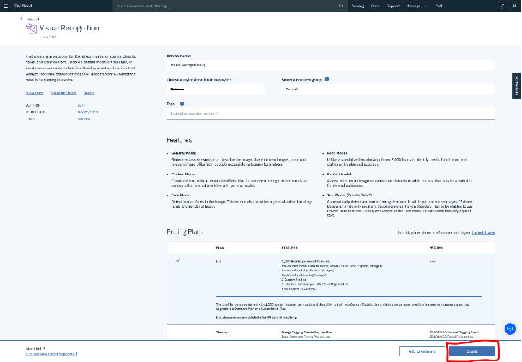Go to IBM Cloud home logo
Viewport: 522px width, 362px height.
tap(23, 6)
